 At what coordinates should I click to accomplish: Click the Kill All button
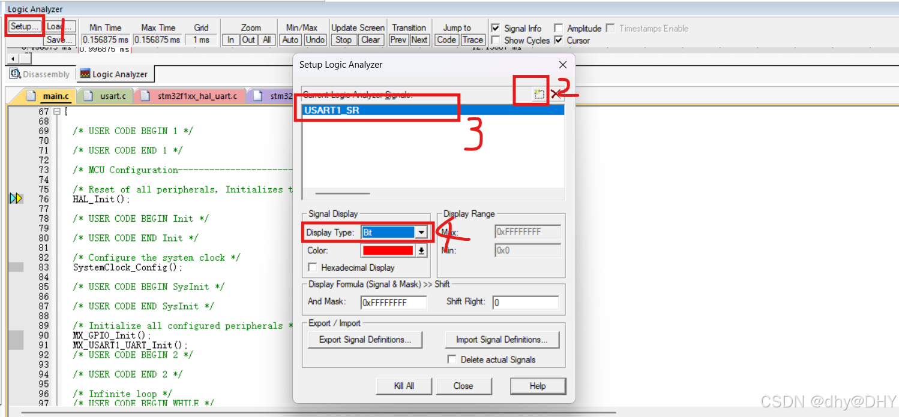coord(404,386)
